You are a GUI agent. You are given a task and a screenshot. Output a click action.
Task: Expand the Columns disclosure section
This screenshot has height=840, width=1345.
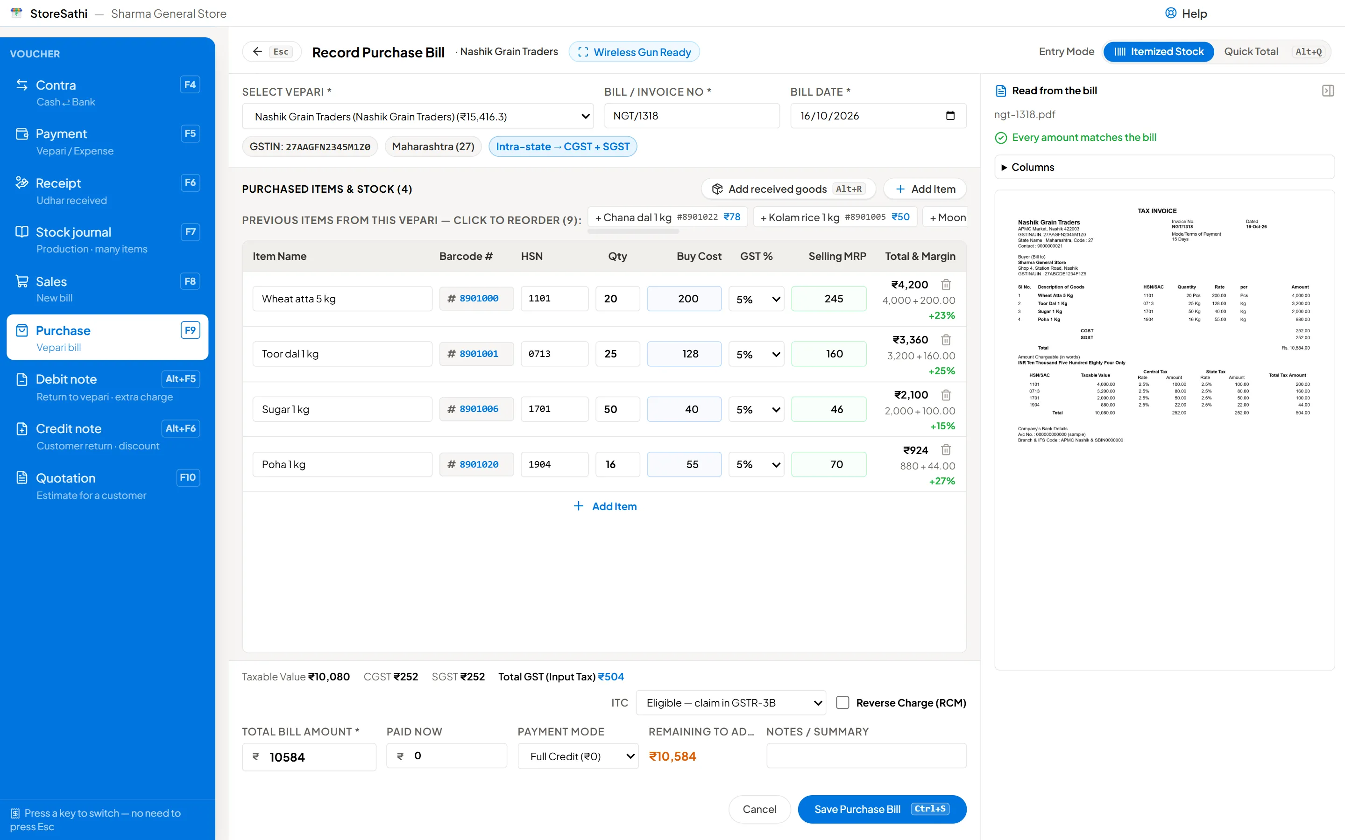click(1164, 167)
